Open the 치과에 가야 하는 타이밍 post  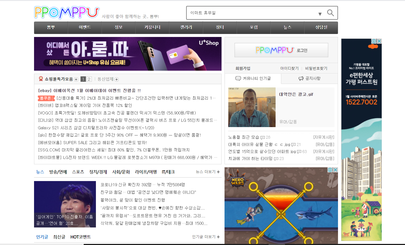[250, 158]
